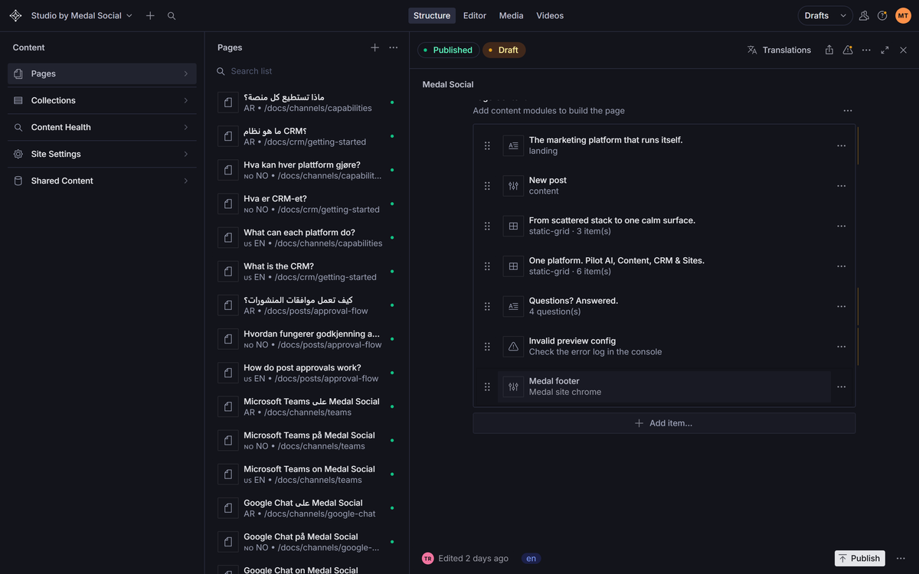919x574 pixels.
Task: Click the warning icon of Invalid preview config
Action: tap(513, 347)
